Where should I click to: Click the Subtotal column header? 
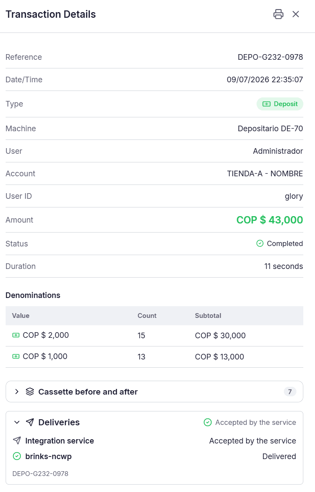pyautogui.click(x=208, y=316)
